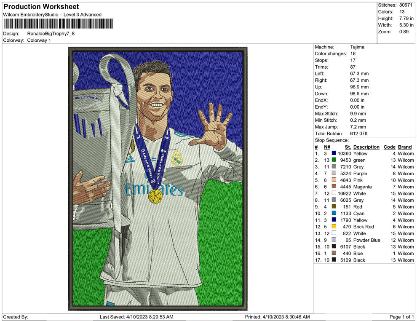Select the green swatch in stop 2
Image resolution: width=417 pixels, height=321 pixels.
pyautogui.click(x=334, y=160)
